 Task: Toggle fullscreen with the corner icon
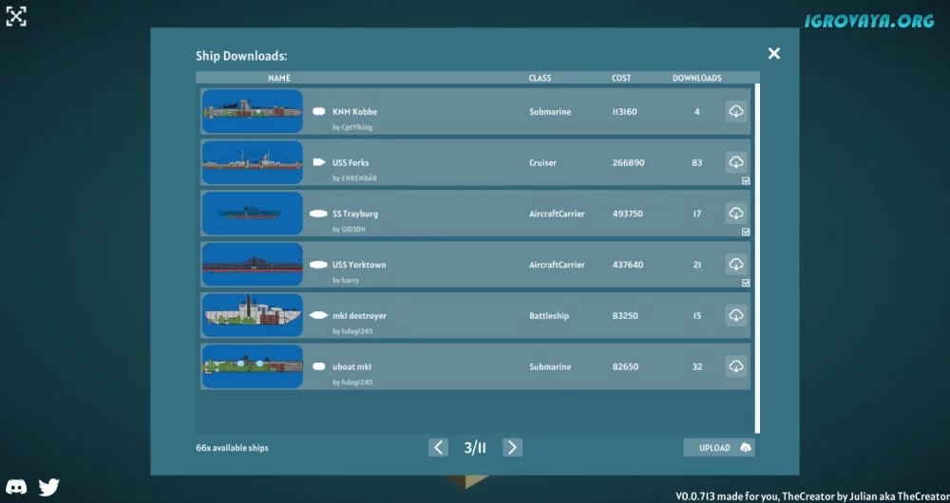click(16, 16)
